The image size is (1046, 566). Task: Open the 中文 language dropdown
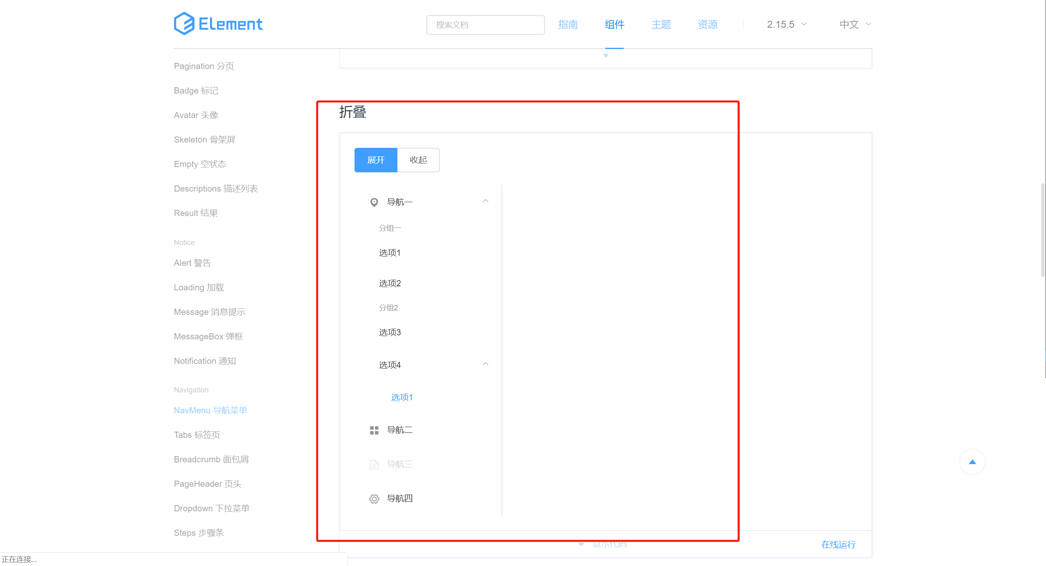click(855, 25)
